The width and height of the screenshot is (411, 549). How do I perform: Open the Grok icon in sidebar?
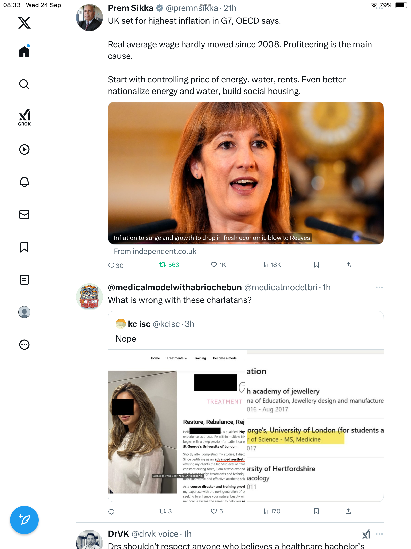(x=24, y=117)
